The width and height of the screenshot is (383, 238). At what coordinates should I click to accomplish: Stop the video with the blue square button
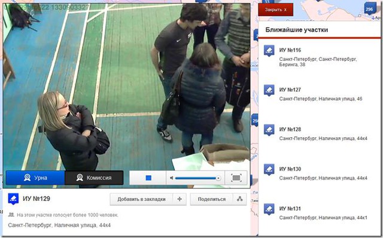point(148,178)
